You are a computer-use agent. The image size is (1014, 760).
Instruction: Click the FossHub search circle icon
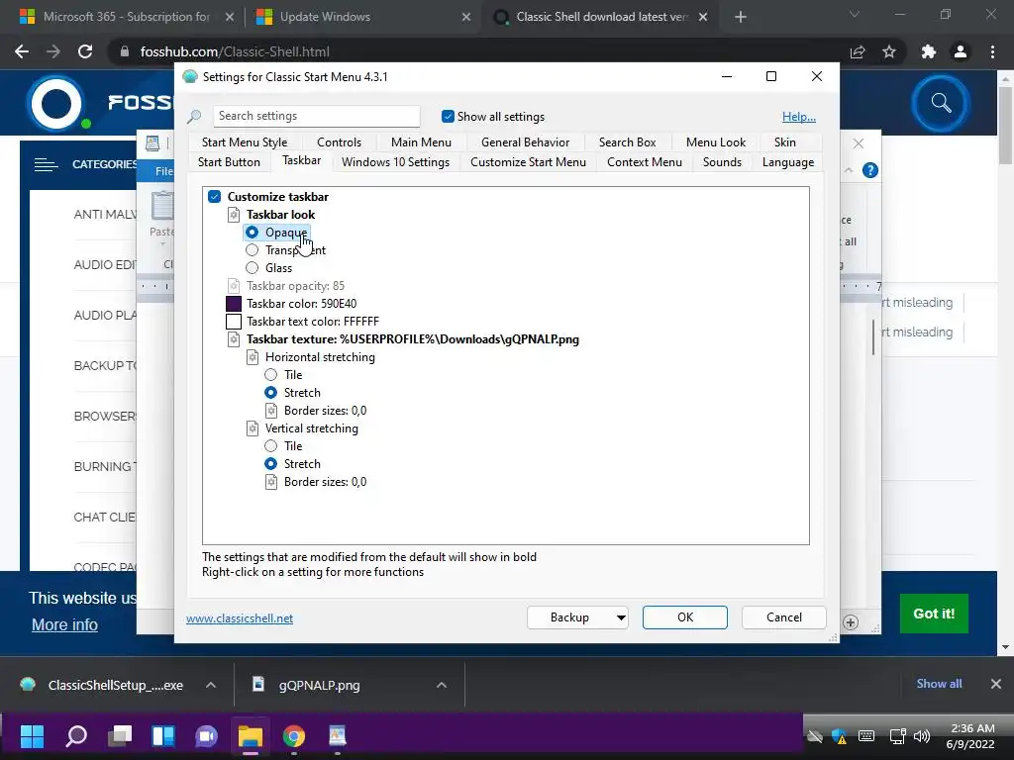pyautogui.click(x=941, y=103)
